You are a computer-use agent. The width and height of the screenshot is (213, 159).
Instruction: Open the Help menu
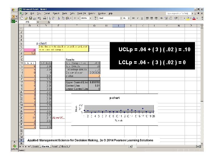coord(110,13)
